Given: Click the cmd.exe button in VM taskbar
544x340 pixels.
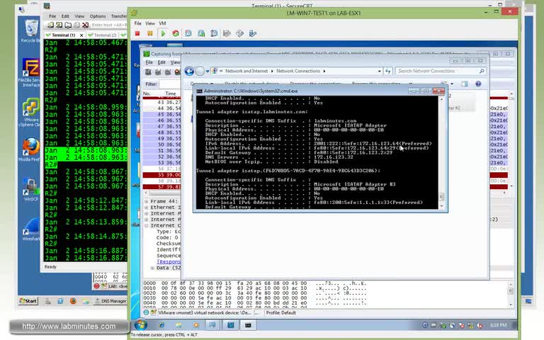Looking at the screenshot, I should click(x=248, y=325).
